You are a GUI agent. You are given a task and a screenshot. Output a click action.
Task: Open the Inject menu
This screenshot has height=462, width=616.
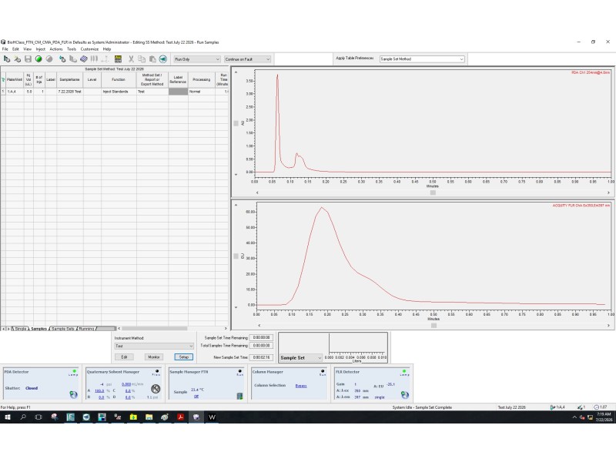coord(41,49)
